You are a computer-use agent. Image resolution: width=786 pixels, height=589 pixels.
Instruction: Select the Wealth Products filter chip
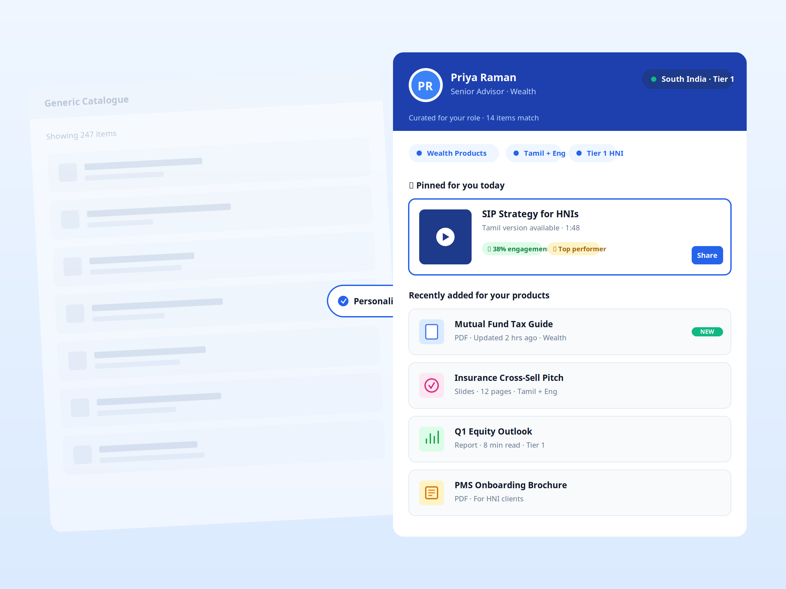[454, 153]
